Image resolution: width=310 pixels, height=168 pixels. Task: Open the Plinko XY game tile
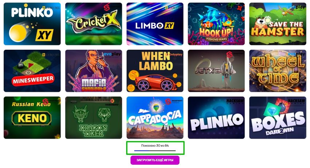click(32, 24)
